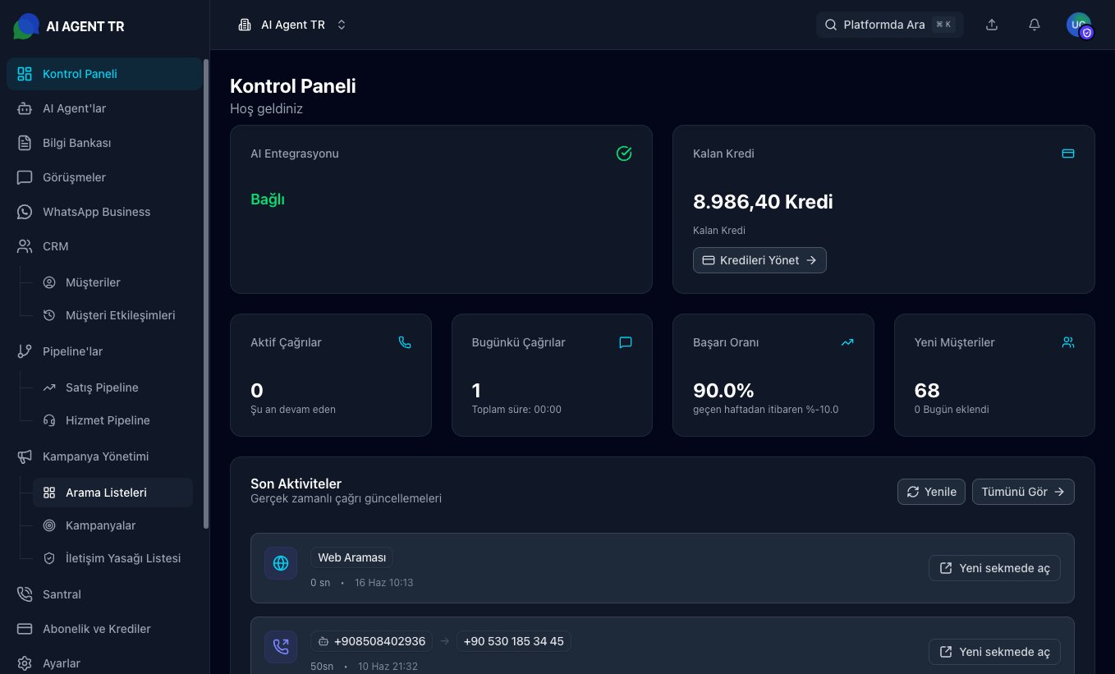Open Kampanyalar in the sidebar
The image size is (1115, 674).
coord(112,525)
